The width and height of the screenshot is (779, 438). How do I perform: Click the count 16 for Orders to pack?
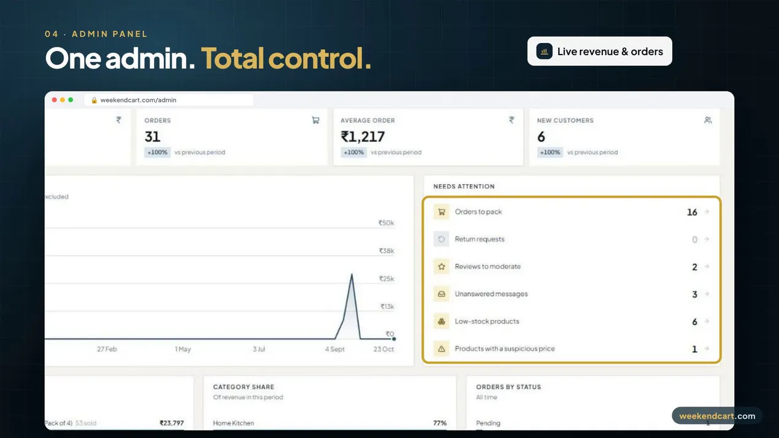point(692,212)
